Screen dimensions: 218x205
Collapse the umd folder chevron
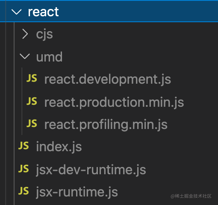click(25, 56)
